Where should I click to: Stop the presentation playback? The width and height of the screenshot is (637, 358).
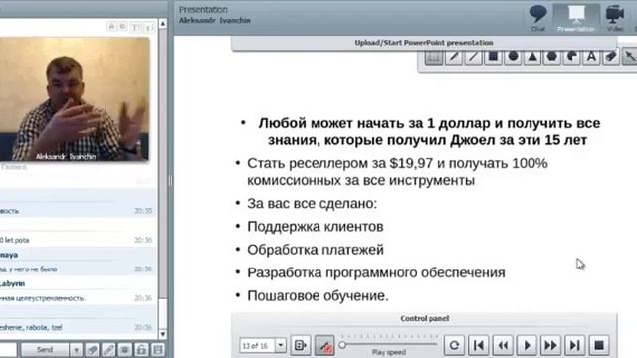[x=599, y=345]
